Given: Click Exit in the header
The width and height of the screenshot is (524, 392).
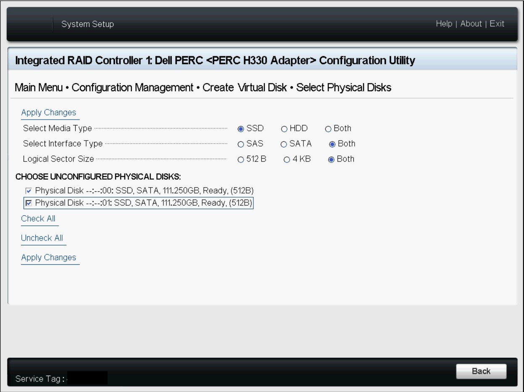Looking at the screenshot, I should pos(497,24).
